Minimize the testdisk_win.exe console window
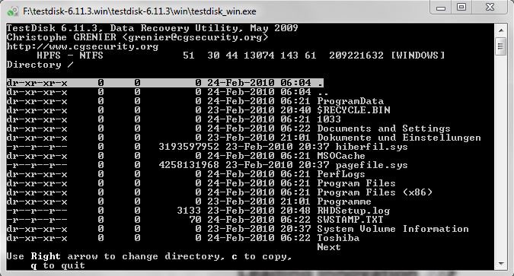Screen dimensions: 514x276 pos(441,8)
